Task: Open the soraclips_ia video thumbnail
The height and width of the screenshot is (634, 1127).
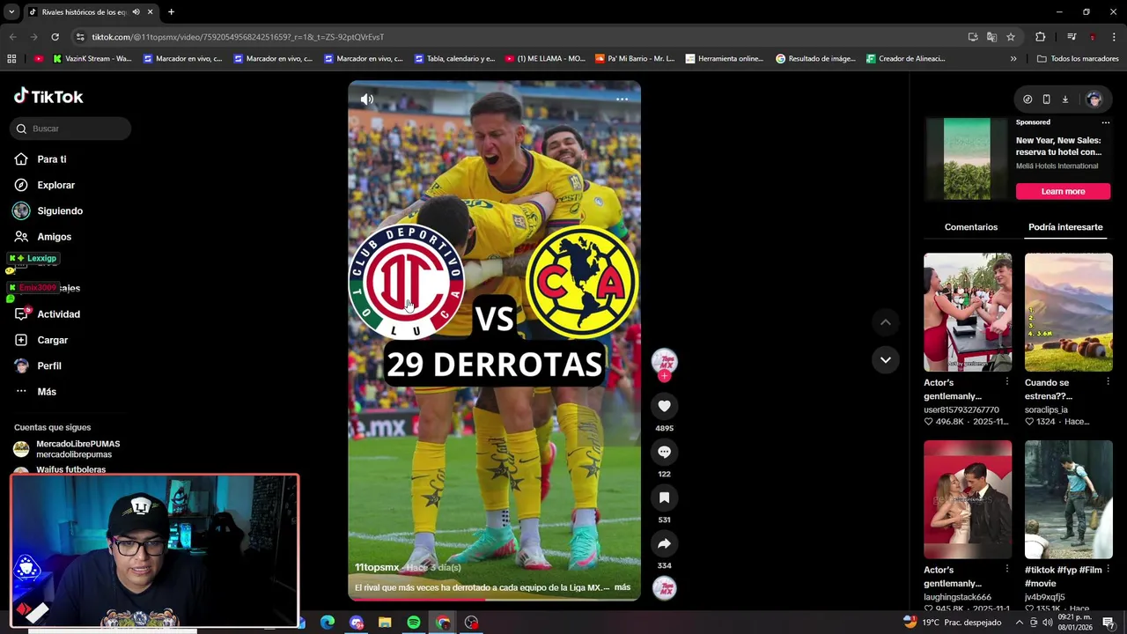Action: click(x=1068, y=312)
